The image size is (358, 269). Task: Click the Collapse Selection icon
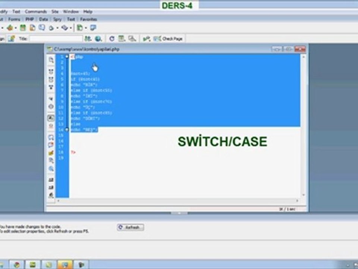pyautogui.click(x=51, y=79)
